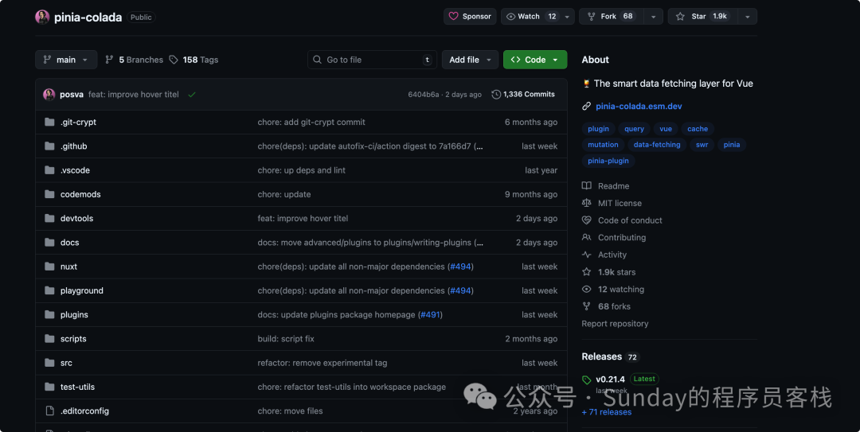Click the Watch eye button
Image resolution: width=860 pixels, height=432 pixels.
530,17
